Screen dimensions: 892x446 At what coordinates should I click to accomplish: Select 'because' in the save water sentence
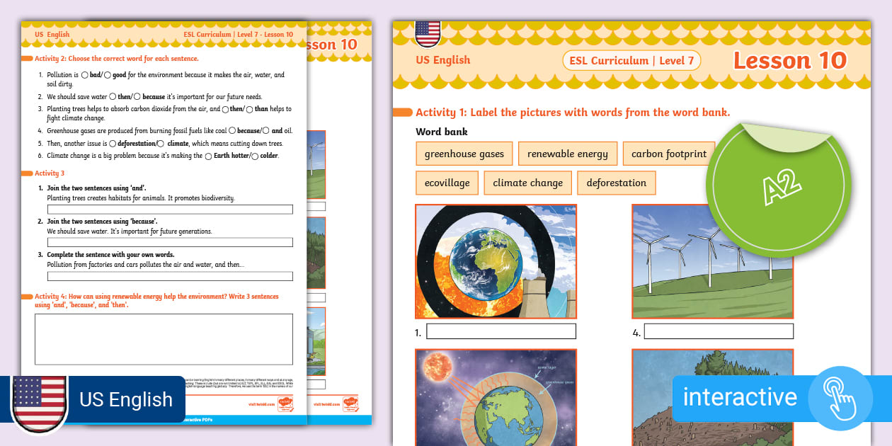[x=137, y=96]
